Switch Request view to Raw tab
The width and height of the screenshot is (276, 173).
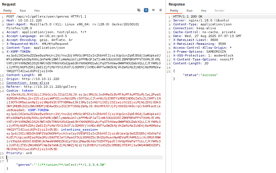(23, 11)
